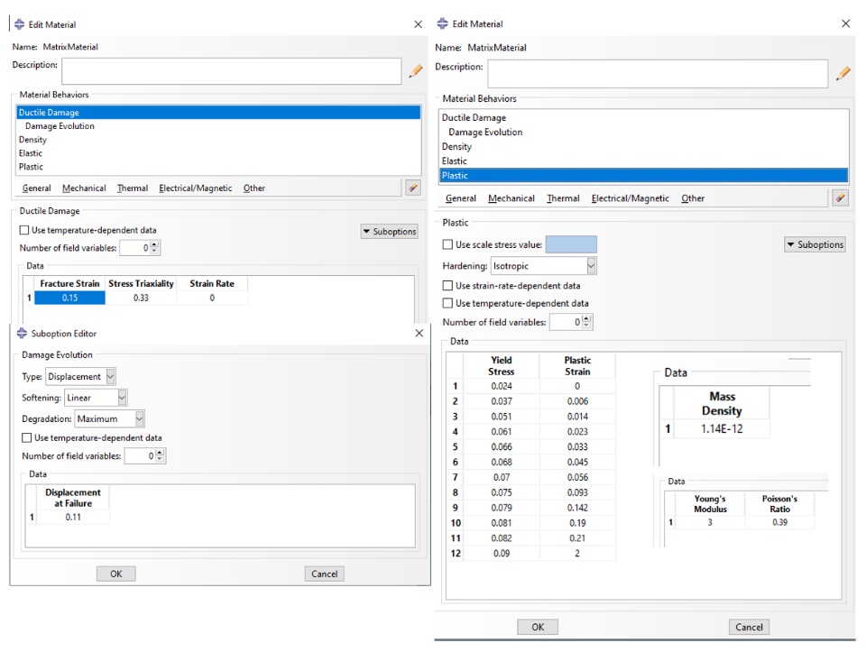Screen dimensions: 866x652
Task: Open the Type dropdown showing Displacement
Action: click(80, 377)
